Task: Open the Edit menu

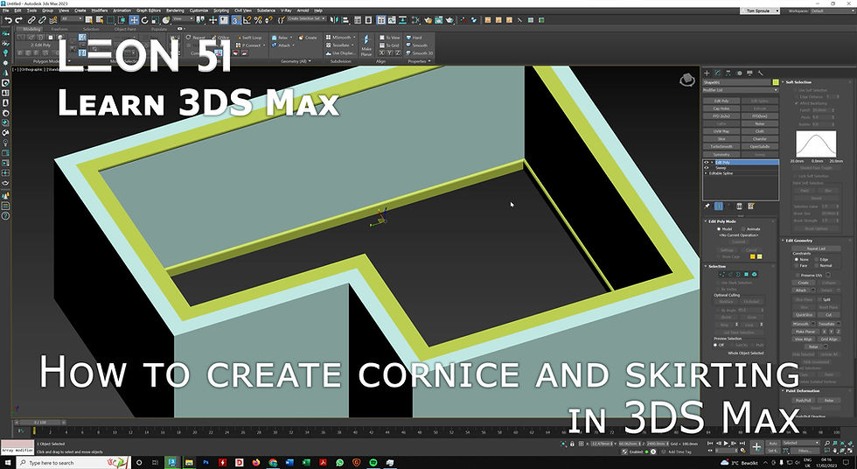Action: coord(17,10)
